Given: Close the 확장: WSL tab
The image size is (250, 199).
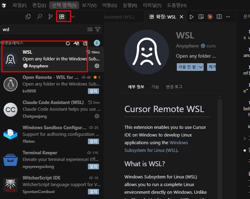Looking at the screenshot, I should pyautogui.click(x=181, y=17).
